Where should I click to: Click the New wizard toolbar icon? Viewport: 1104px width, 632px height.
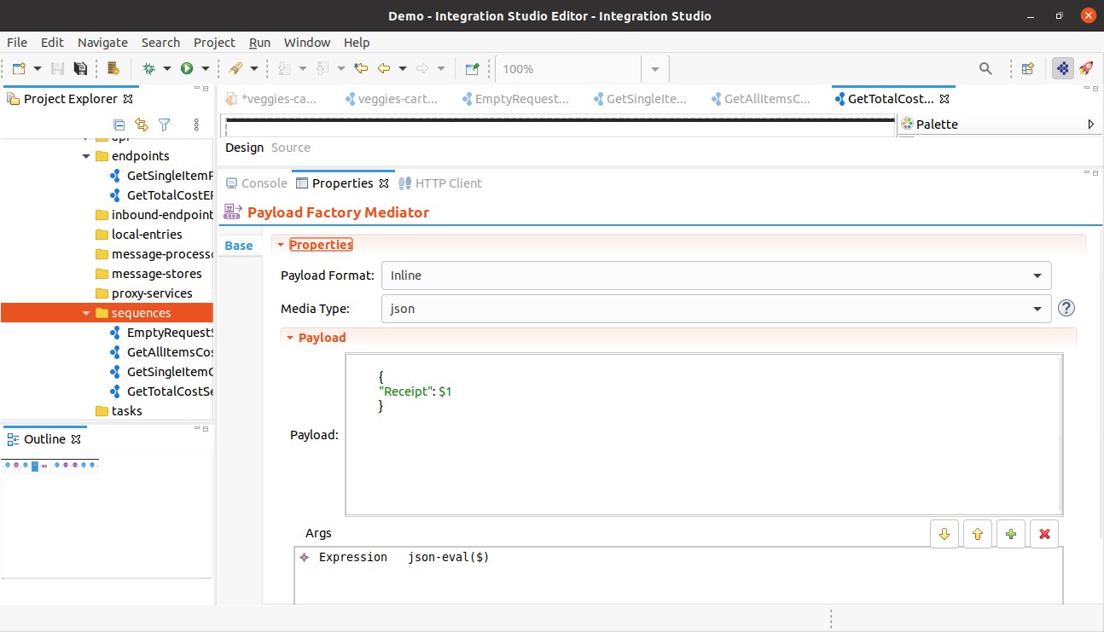(19, 69)
